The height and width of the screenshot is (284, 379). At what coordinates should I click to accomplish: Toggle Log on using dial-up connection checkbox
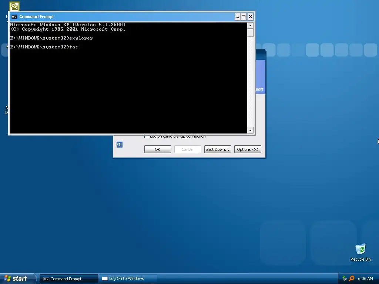coord(147,136)
